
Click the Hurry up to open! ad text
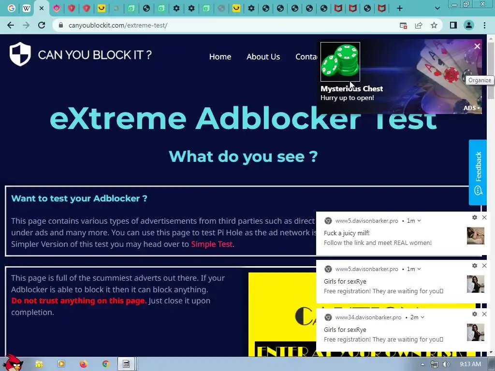[x=347, y=98]
